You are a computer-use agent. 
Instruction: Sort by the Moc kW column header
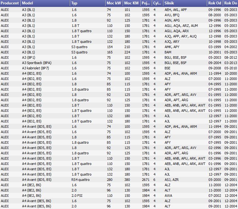(114, 3)
